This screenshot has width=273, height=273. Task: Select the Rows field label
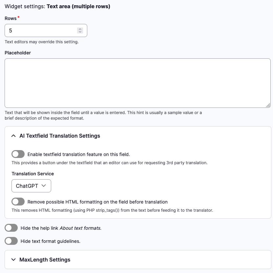(11, 18)
